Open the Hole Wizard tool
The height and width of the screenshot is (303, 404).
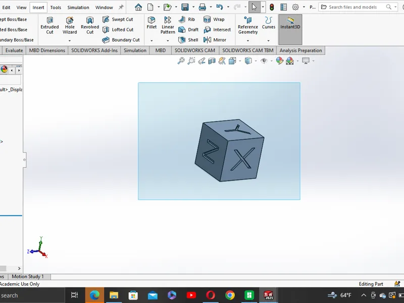coord(70,25)
